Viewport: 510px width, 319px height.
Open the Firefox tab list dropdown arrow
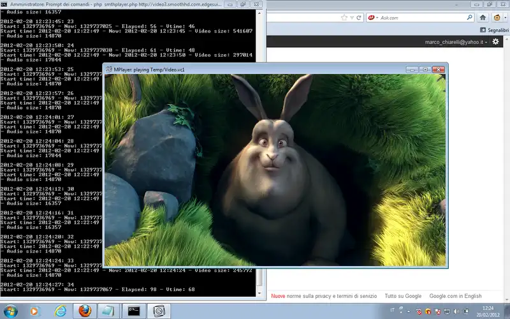click(x=456, y=5)
